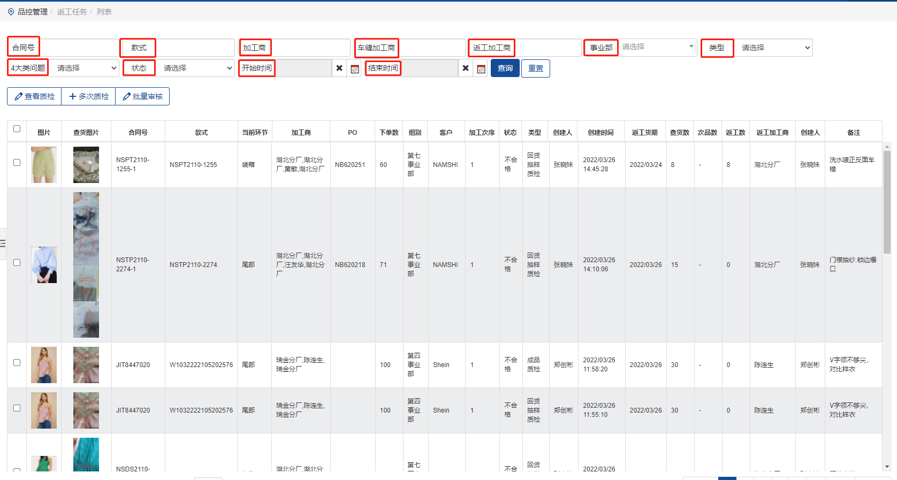The width and height of the screenshot is (897, 480).
Task: Select the checkbox for row NSTP2110-2274-1
Action: point(17,263)
